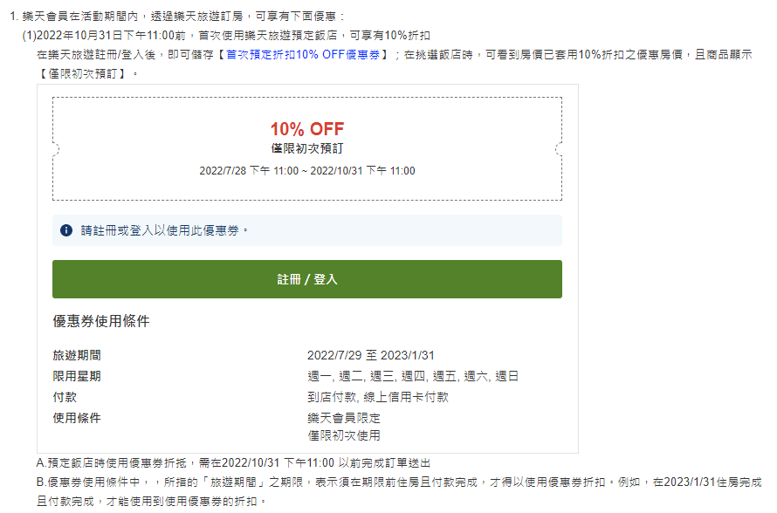Click the 僅限初次使用 condition text
The image size is (777, 513).
coord(344,435)
